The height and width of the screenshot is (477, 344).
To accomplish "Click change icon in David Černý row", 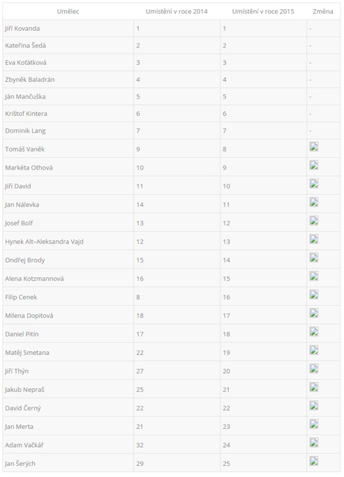I will [313, 406].
